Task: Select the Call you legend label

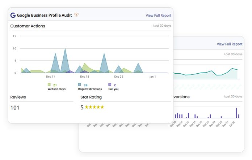Action: coord(113,89)
